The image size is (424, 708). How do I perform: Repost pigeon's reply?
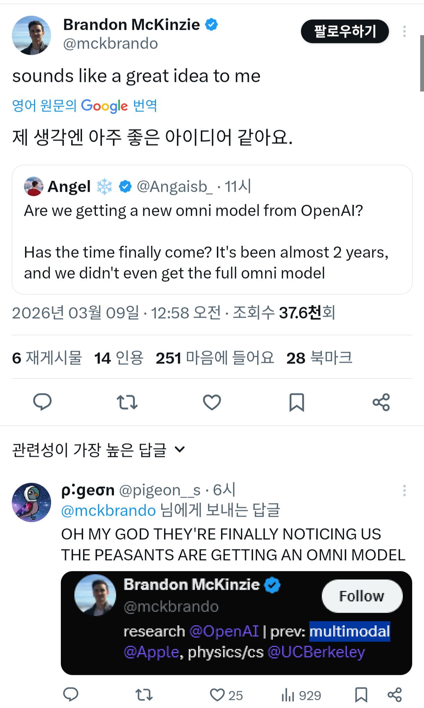point(144,695)
